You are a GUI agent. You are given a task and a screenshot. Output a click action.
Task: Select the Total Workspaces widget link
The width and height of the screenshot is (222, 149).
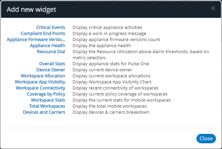point(47,106)
